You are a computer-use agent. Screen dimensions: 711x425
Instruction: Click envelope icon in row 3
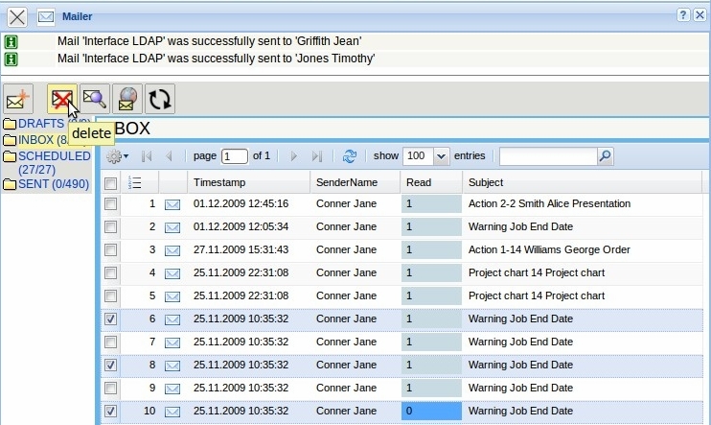172,250
